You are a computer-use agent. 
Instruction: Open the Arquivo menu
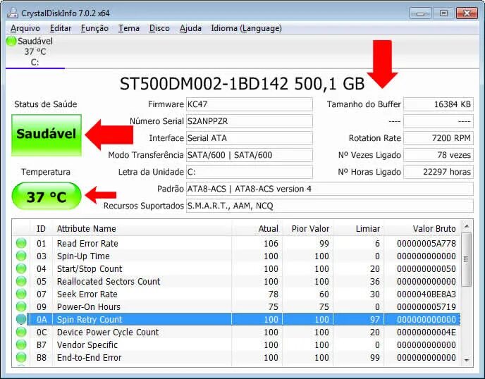tap(25, 28)
